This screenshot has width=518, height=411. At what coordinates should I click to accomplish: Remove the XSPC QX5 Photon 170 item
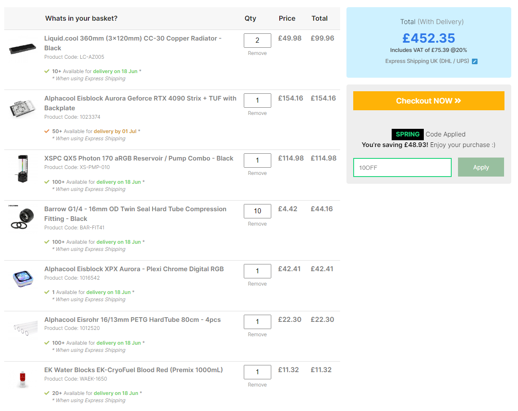257,173
